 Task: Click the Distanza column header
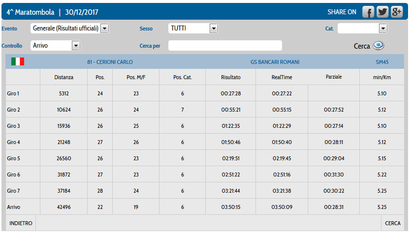coord(64,77)
